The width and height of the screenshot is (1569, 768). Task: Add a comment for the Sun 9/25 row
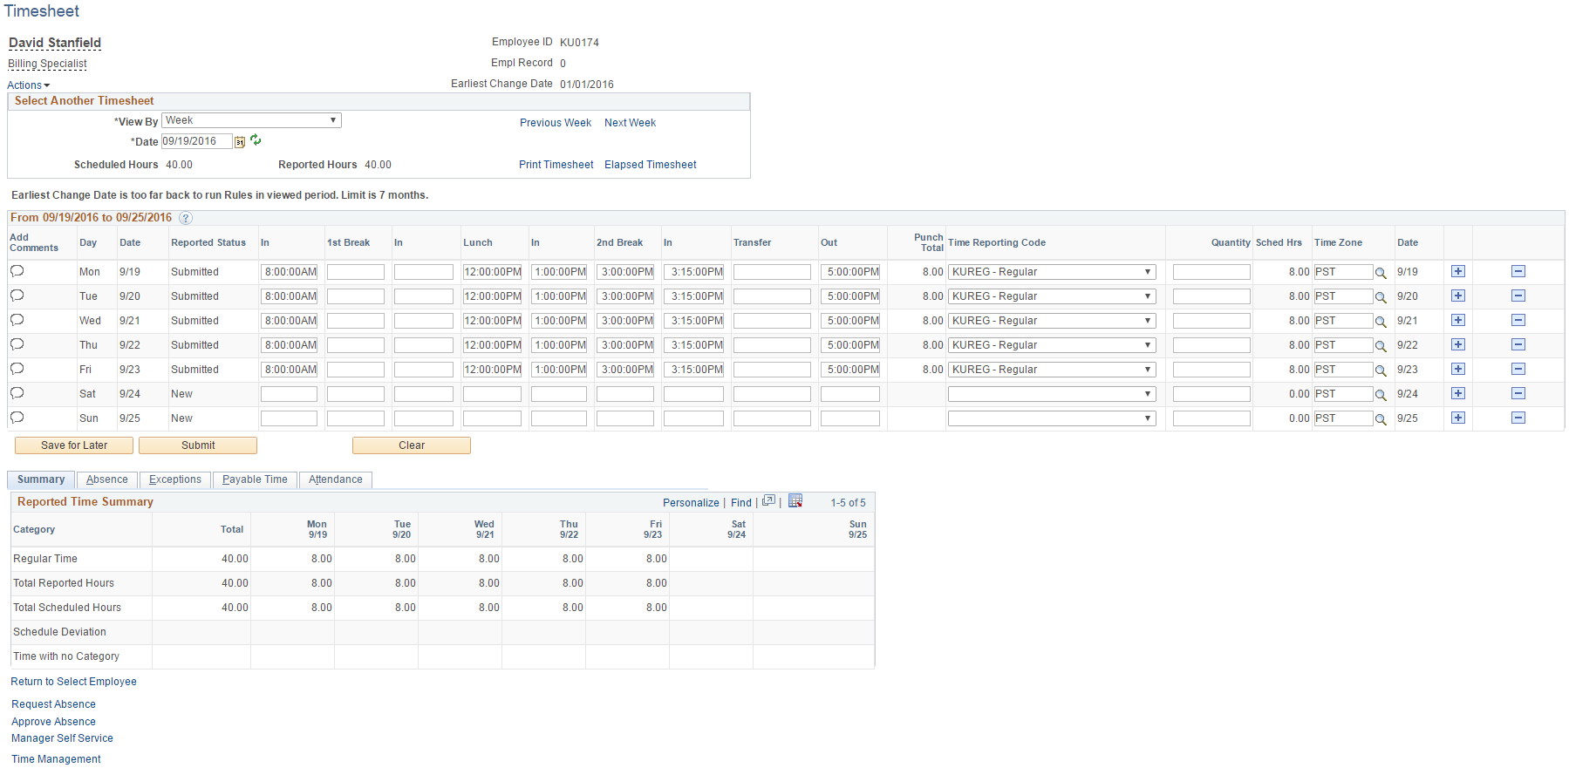tap(17, 418)
